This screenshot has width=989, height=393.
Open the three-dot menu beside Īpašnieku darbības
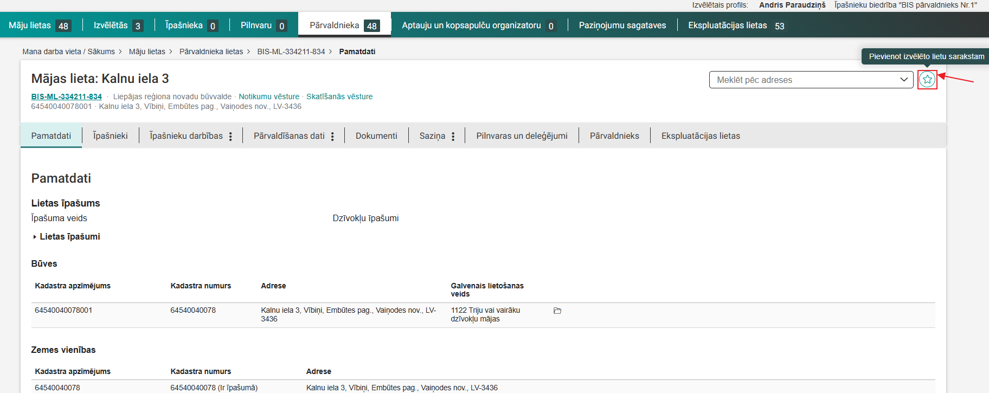point(230,137)
